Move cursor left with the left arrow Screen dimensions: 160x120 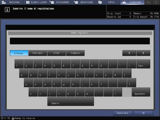(129, 53)
